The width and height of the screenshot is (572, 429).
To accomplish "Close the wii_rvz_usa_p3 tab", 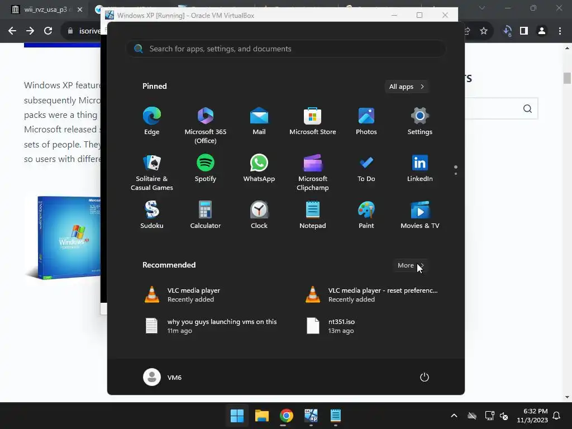I will 80,9.
